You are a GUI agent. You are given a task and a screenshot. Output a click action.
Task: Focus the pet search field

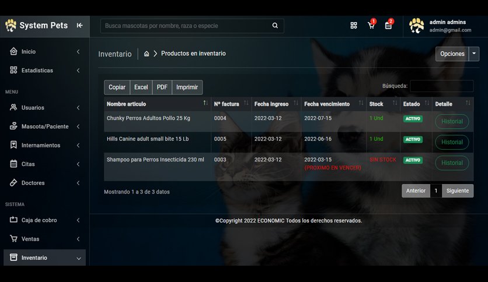(192, 26)
